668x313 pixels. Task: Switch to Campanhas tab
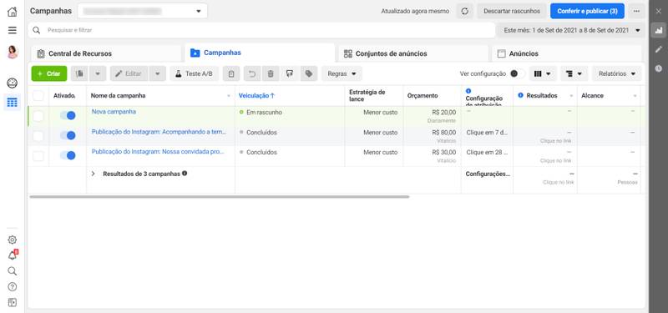(x=260, y=53)
